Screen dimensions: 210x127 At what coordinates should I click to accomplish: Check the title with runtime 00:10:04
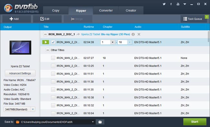(53, 113)
